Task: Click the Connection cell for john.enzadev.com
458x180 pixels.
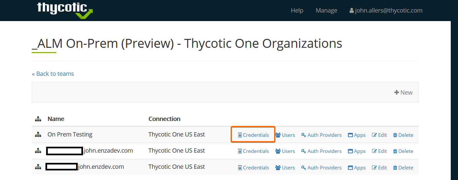Action: pos(177,151)
